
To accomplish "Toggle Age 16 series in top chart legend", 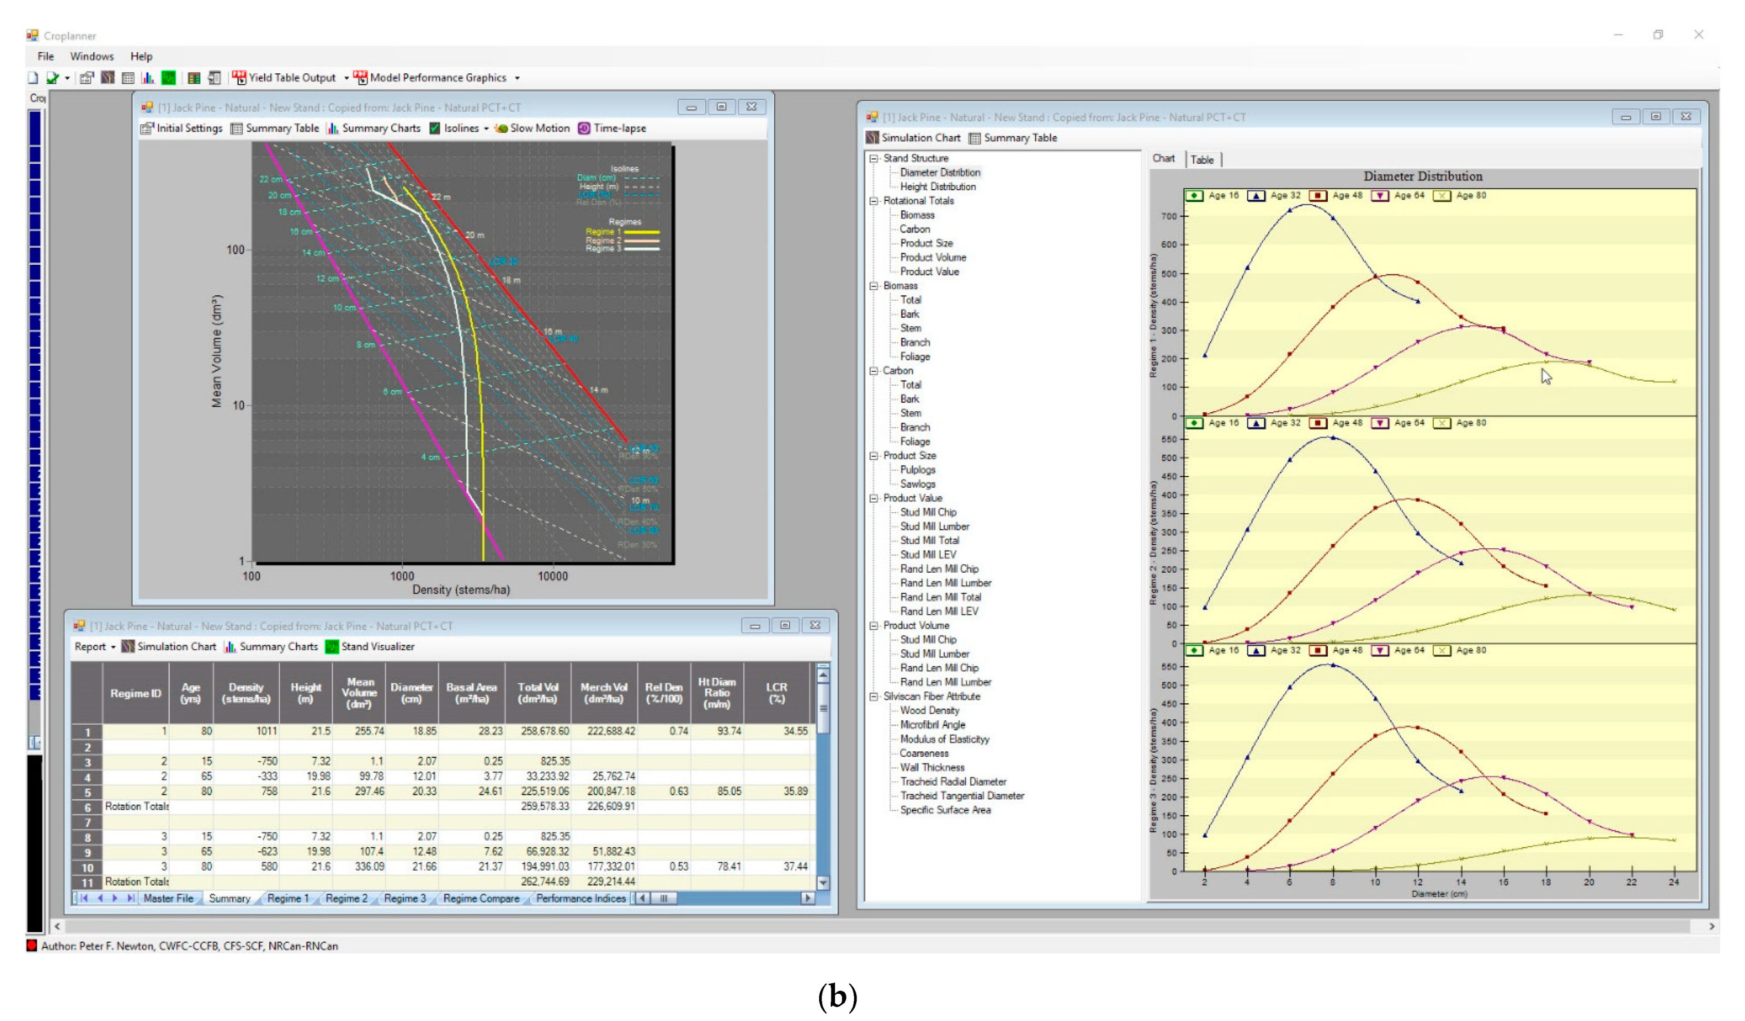I will [x=1194, y=196].
